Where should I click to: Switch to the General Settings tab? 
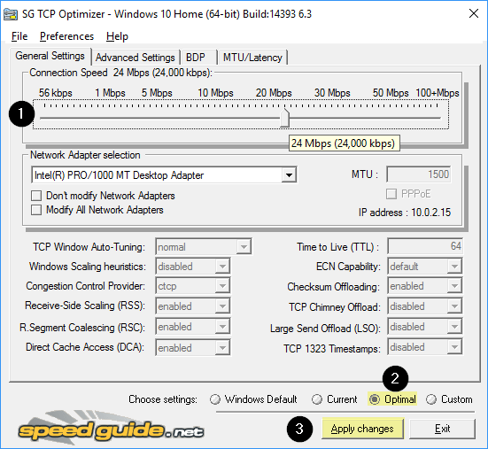tap(50, 56)
